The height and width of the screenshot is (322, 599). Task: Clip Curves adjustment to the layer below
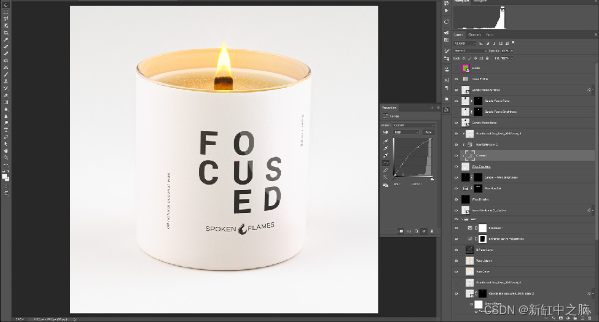click(x=401, y=231)
